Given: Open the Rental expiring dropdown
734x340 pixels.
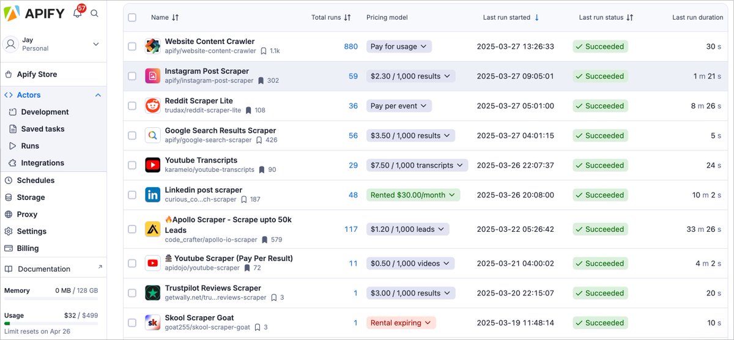Looking at the screenshot, I should click(401, 322).
